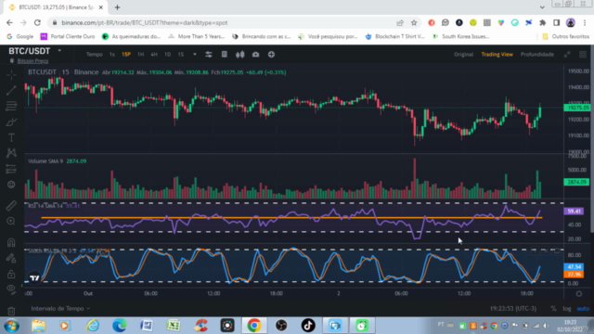Image resolution: width=594 pixels, height=334 pixels.
Task: Add comparison symbol with plus icon
Action: [x=271, y=55]
